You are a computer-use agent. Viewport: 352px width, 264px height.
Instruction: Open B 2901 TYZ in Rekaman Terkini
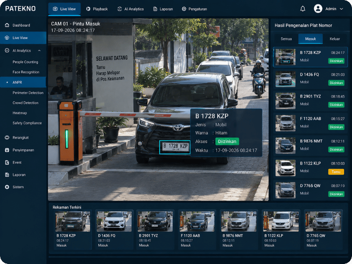tap(155, 230)
